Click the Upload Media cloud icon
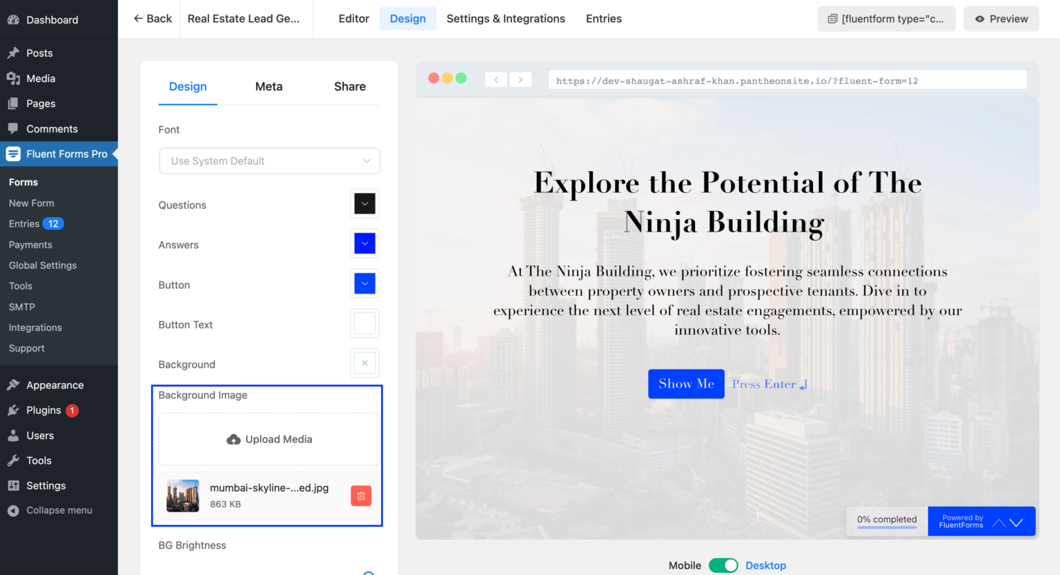Viewport: 1060px width, 575px height. click(234, 439)
